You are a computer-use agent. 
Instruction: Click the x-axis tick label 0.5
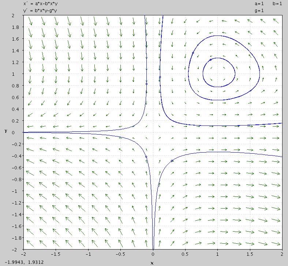click(185, 254)
